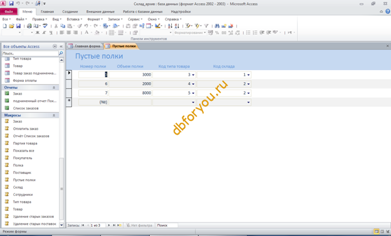Viewport: 391px width, 236px height.
Task: Click the Sort descending Z-A icon
Action: 177,26
